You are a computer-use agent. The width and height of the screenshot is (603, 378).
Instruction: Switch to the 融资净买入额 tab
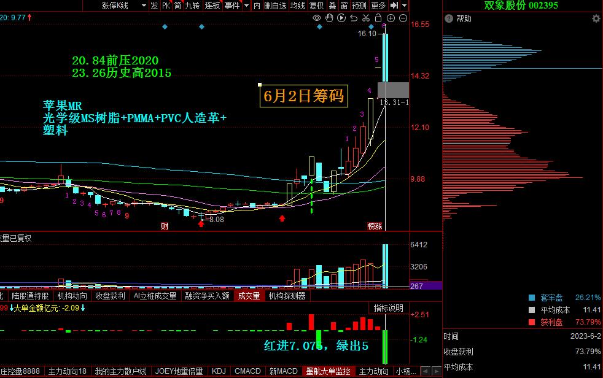pos(208,296)
